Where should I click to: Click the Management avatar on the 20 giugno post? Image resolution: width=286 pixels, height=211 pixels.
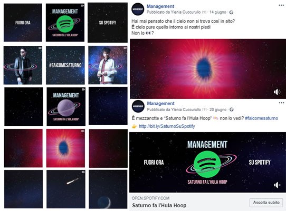point(138,106)
